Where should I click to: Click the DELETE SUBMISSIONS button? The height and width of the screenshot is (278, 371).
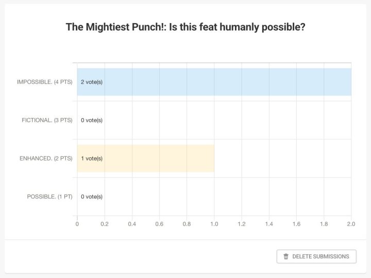coord(316,256)
